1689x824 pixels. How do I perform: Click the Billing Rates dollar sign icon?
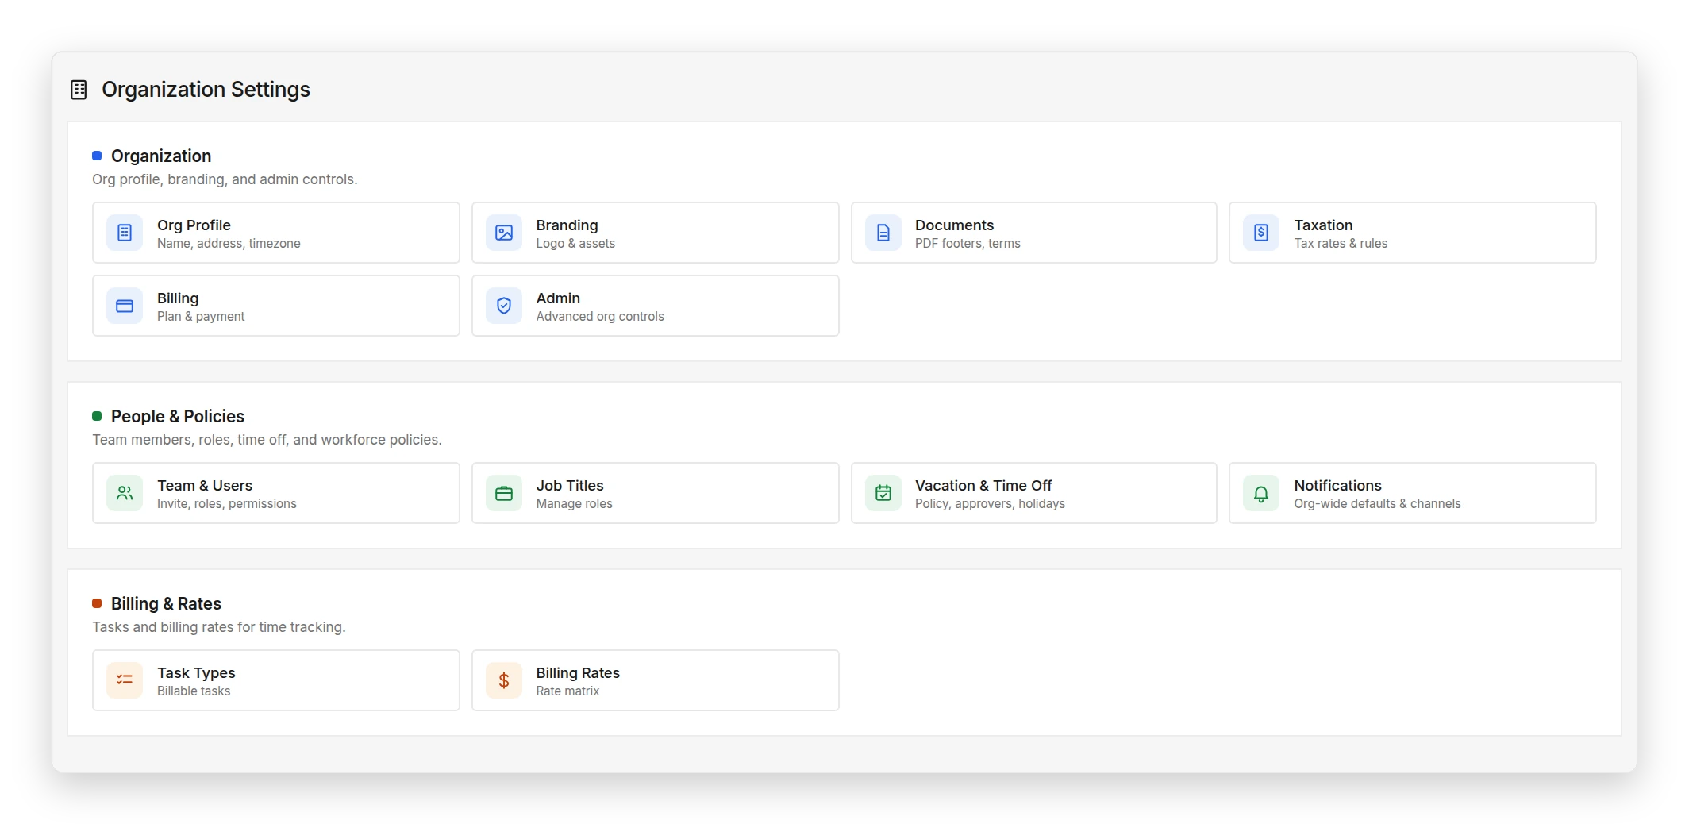coord(504,680)
